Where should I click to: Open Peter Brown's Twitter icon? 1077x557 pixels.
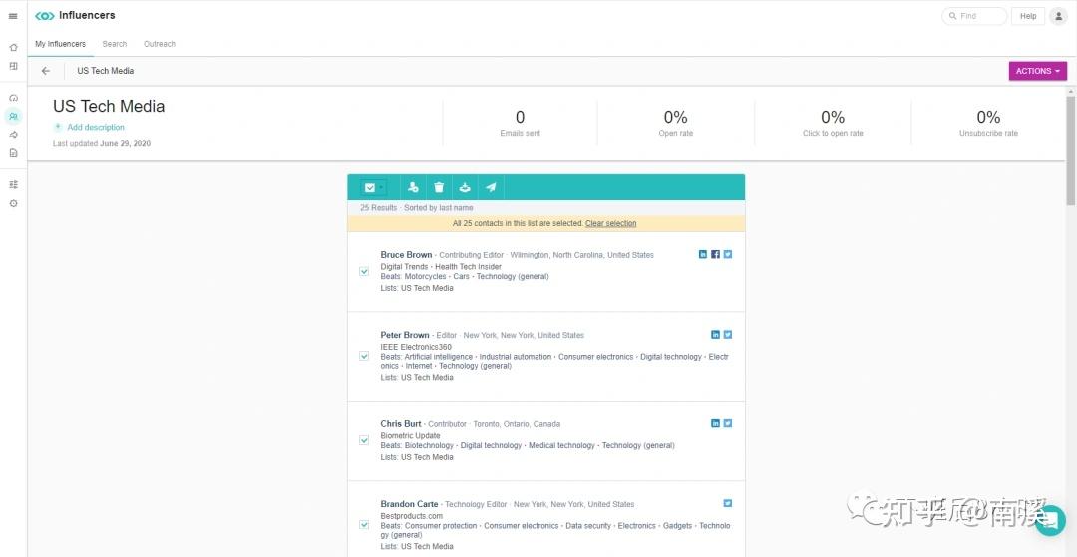tap(727, 335)
